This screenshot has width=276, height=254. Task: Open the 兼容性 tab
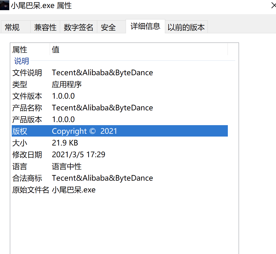click(x=45, y=27)
